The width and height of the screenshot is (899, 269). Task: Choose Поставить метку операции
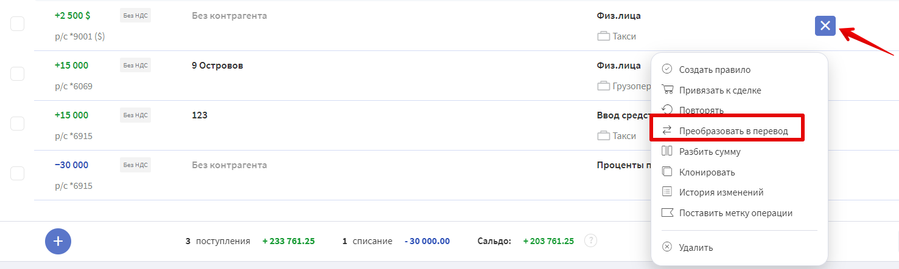point(735,213)
